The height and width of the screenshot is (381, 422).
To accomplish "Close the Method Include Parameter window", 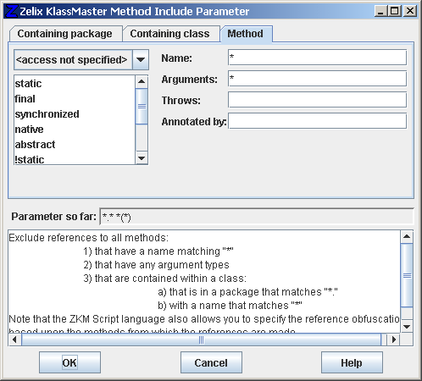I will tap(409, 11).
